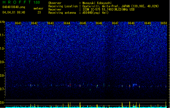The image size is (170, 108).
Task: Click the 0.9 frequency axis label
Action: pyautogui.click(x=2, y=62)
